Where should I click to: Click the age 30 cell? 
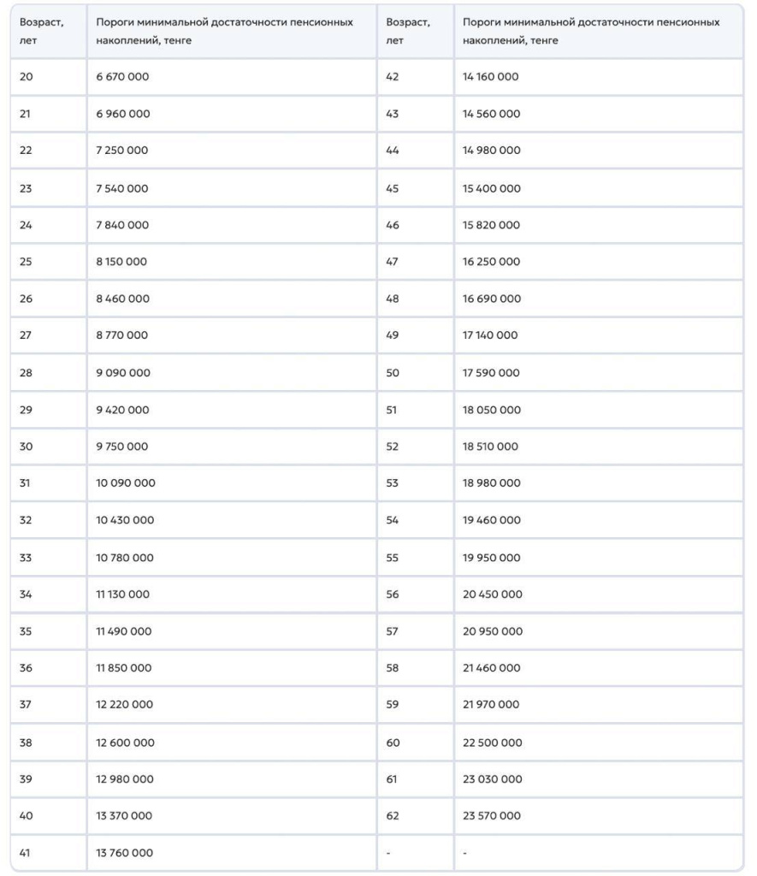tap(49, 447)
